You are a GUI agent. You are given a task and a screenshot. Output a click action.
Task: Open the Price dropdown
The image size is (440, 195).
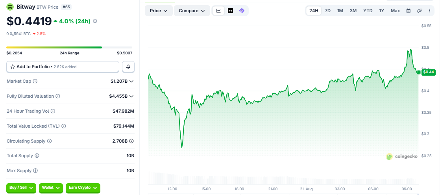pyautogui.click(x=159, y=11)
